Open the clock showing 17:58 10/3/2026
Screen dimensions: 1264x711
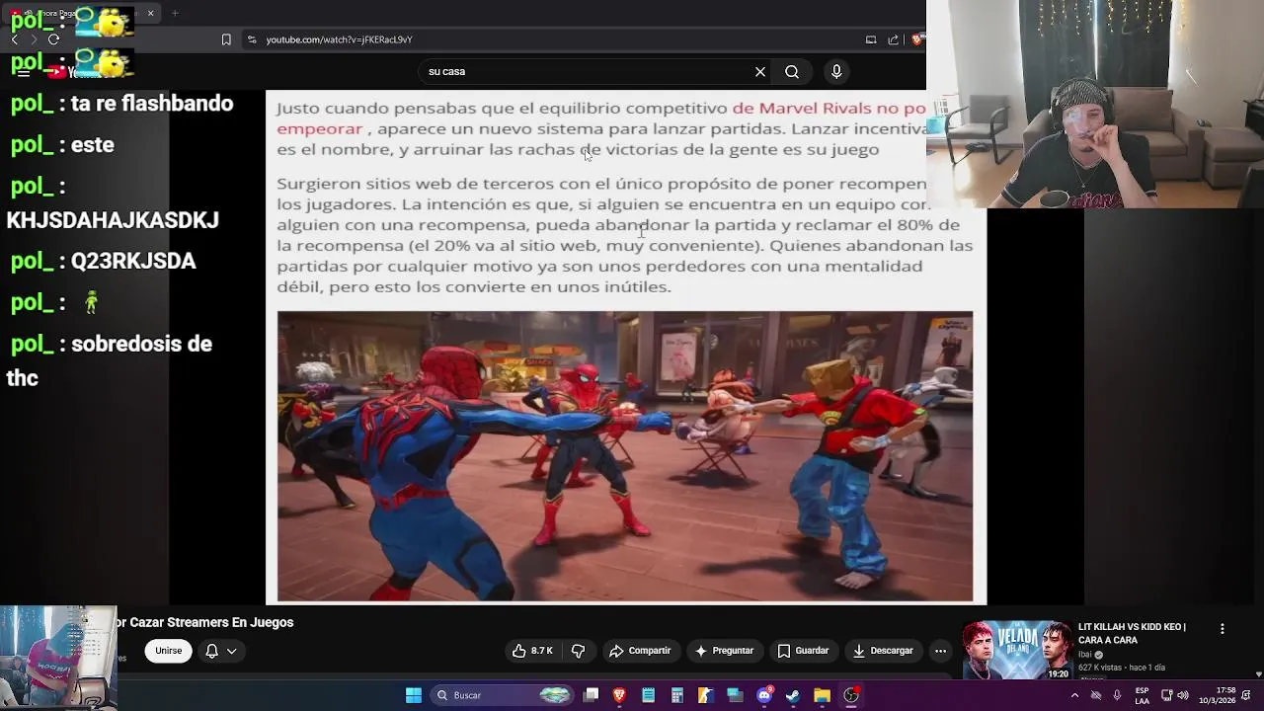pyautogui.click(x=1217, y=695)
